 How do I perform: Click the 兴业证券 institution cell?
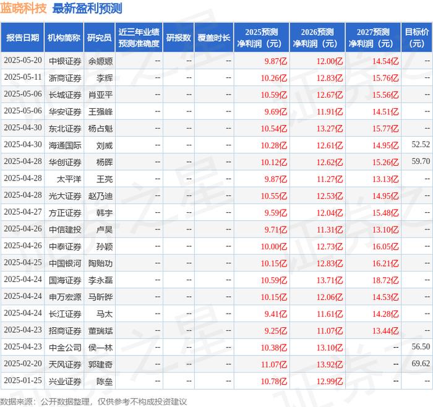pyautogui.click(x=65, y=381)
